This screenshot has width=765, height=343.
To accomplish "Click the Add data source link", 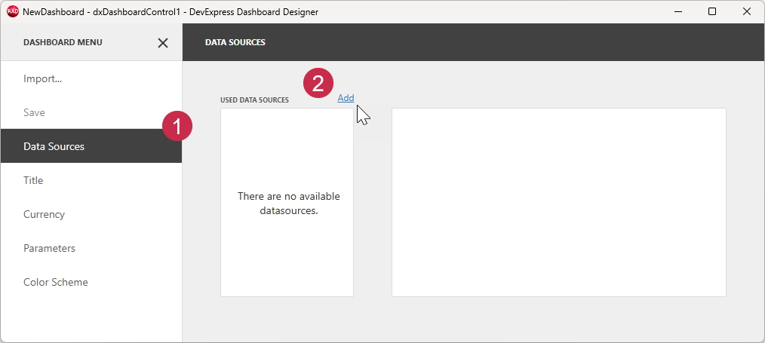I will click(x=346, y=98).
